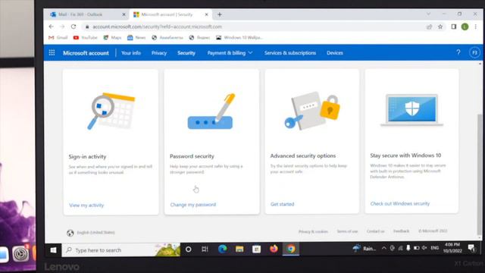Open the Microsoft apps grid launcher
485x273 pixels.
[x=52, y=52]
